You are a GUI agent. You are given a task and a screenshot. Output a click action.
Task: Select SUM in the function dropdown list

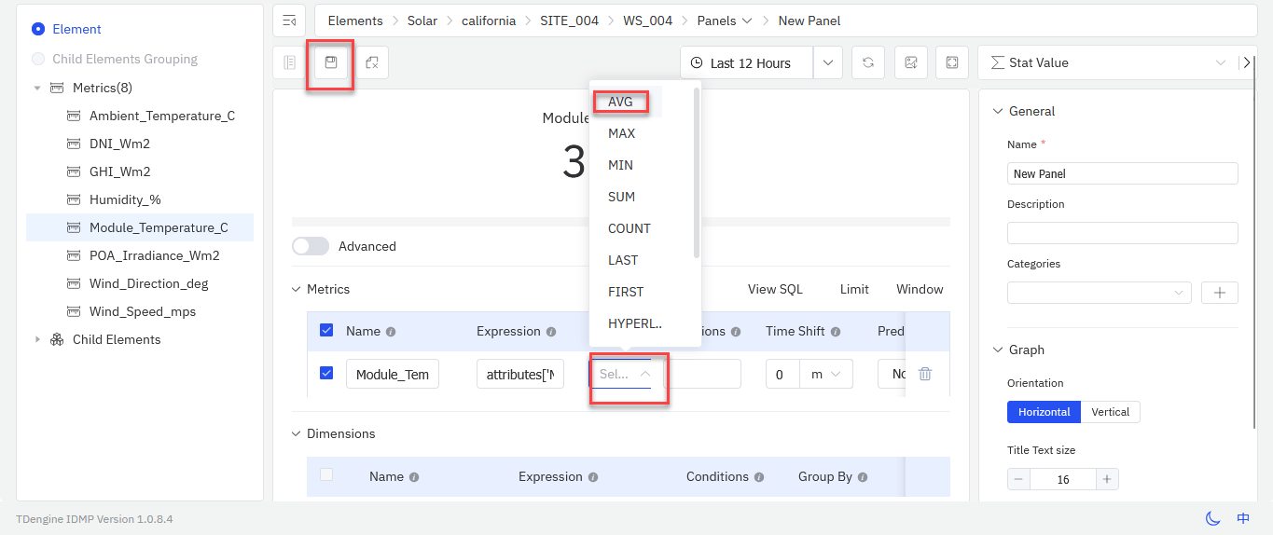pyautogui.click(x=621, y=197)
